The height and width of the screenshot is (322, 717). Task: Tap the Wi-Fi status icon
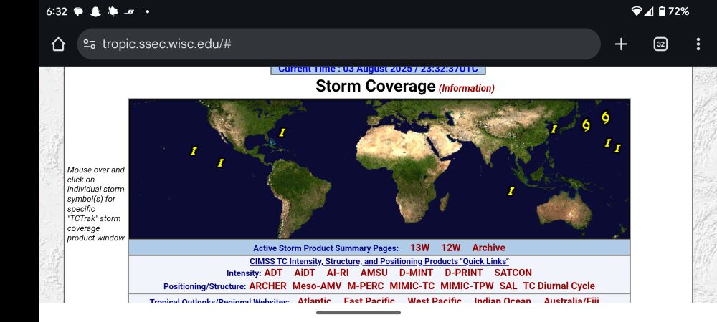click(636, 11)
